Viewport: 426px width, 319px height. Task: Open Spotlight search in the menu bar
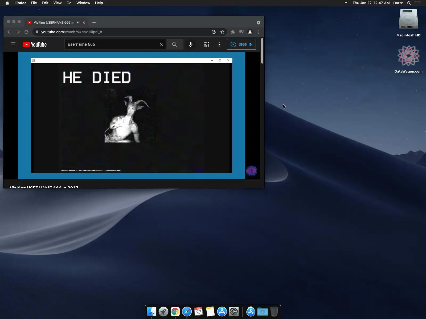[x=409, y=3]
